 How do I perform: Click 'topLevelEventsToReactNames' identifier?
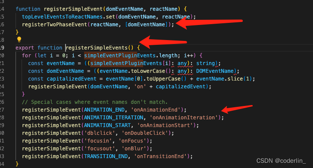click(x=62, y=17)
